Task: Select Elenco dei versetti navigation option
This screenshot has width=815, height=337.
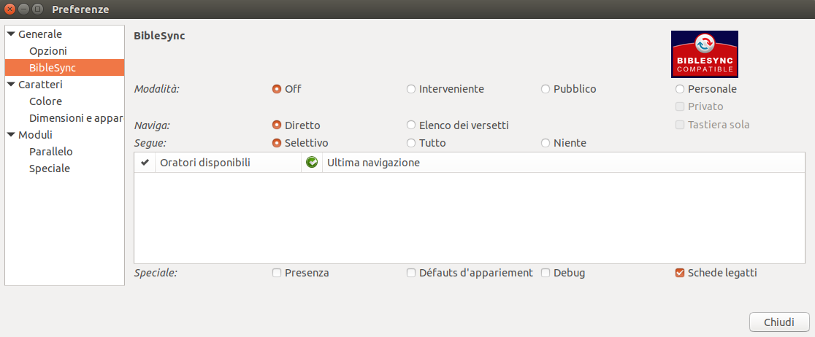Action: [411, 125]
